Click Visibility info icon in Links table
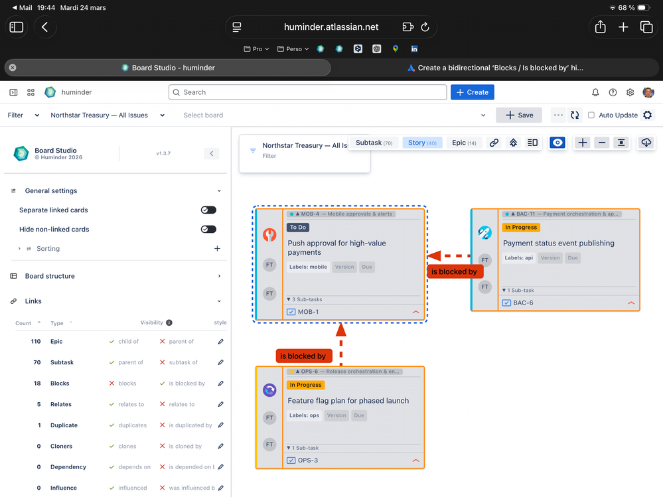Screen dimensions: 663x497 169,322
